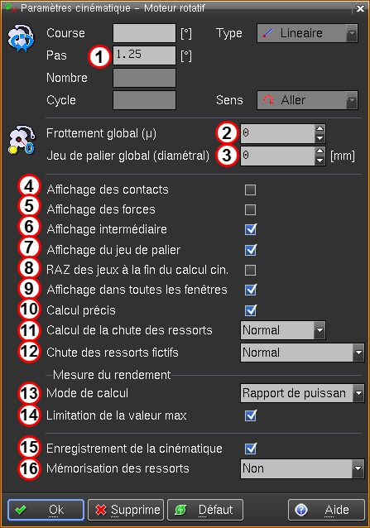The image size is (370, 528).
Task: Click the blue question mark Aide icon
Action: click(301, 510)
